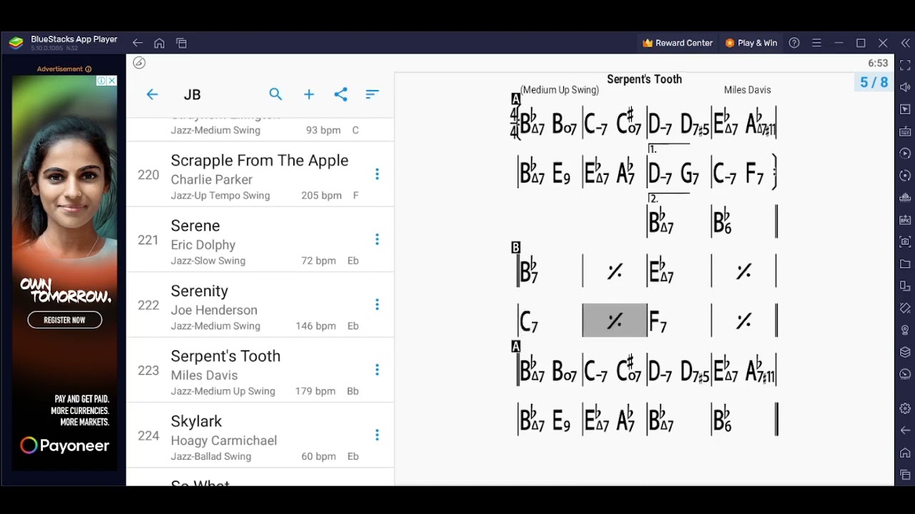915x514 pixels.
Task: Open search in the JB song list
Action: 275,94
